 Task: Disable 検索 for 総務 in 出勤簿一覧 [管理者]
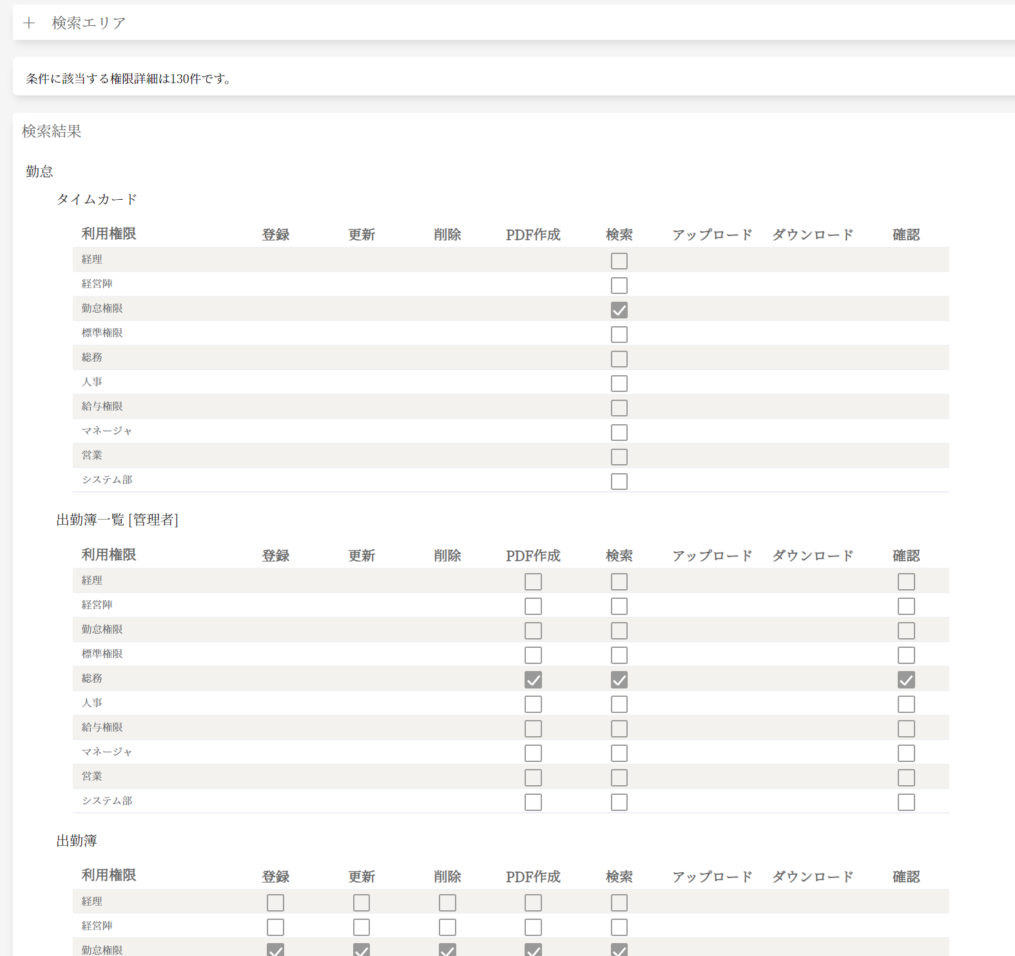pos(619,680)
